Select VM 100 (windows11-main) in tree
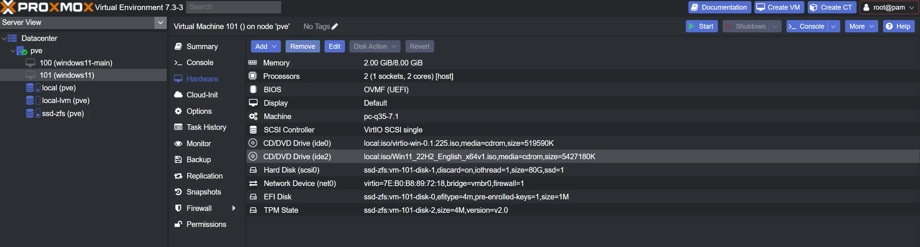 point(76,63)
